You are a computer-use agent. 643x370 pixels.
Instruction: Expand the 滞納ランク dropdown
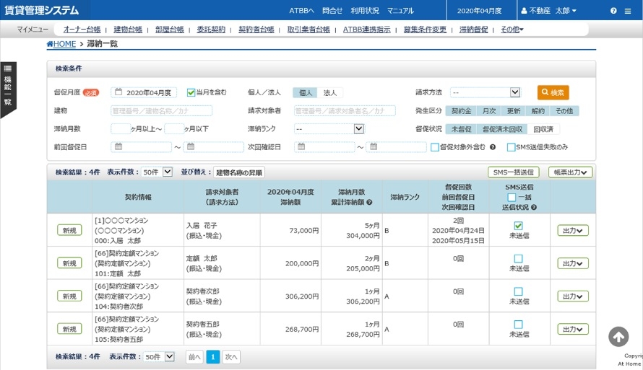[329, 129]
